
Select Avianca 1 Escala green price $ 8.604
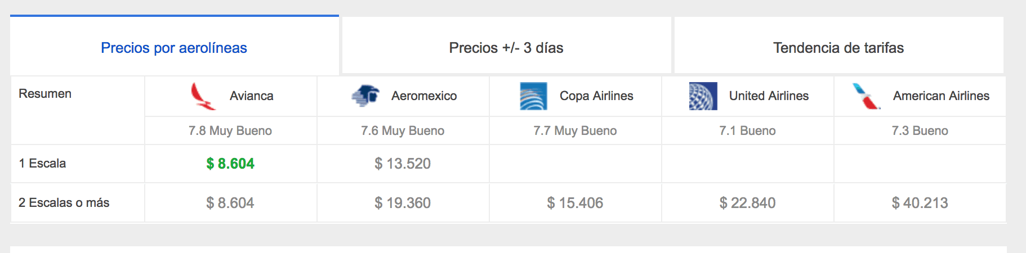[x=230, y=164]
